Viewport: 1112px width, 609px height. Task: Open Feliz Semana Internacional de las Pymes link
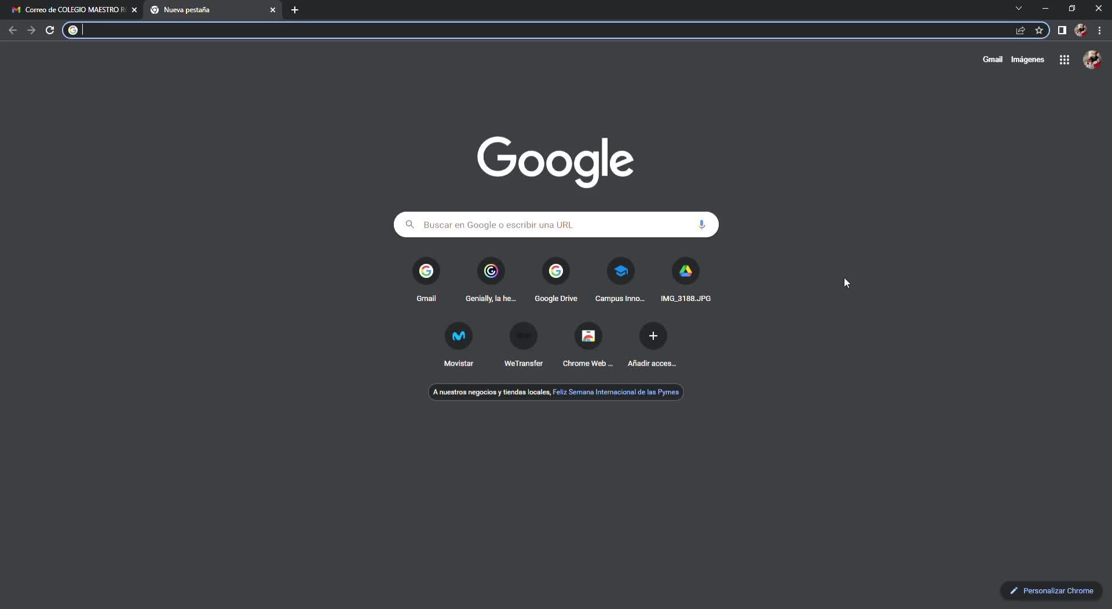[x=616, y=392]
